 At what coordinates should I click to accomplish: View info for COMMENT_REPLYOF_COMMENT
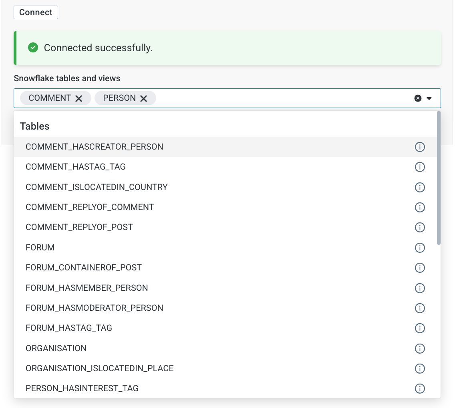tap(419, 207)
